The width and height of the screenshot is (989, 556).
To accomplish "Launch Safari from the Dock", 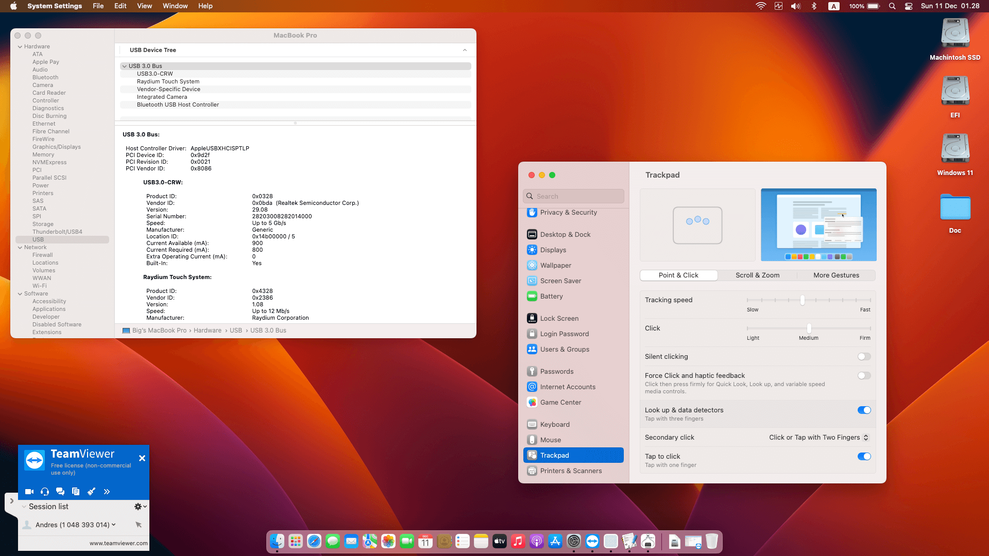I will [314, 541].
